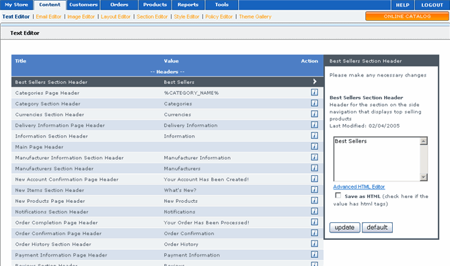This screenshot has width=450, height=266.
Task: Open the Tools tab
Action: click(x=222, y=5)
